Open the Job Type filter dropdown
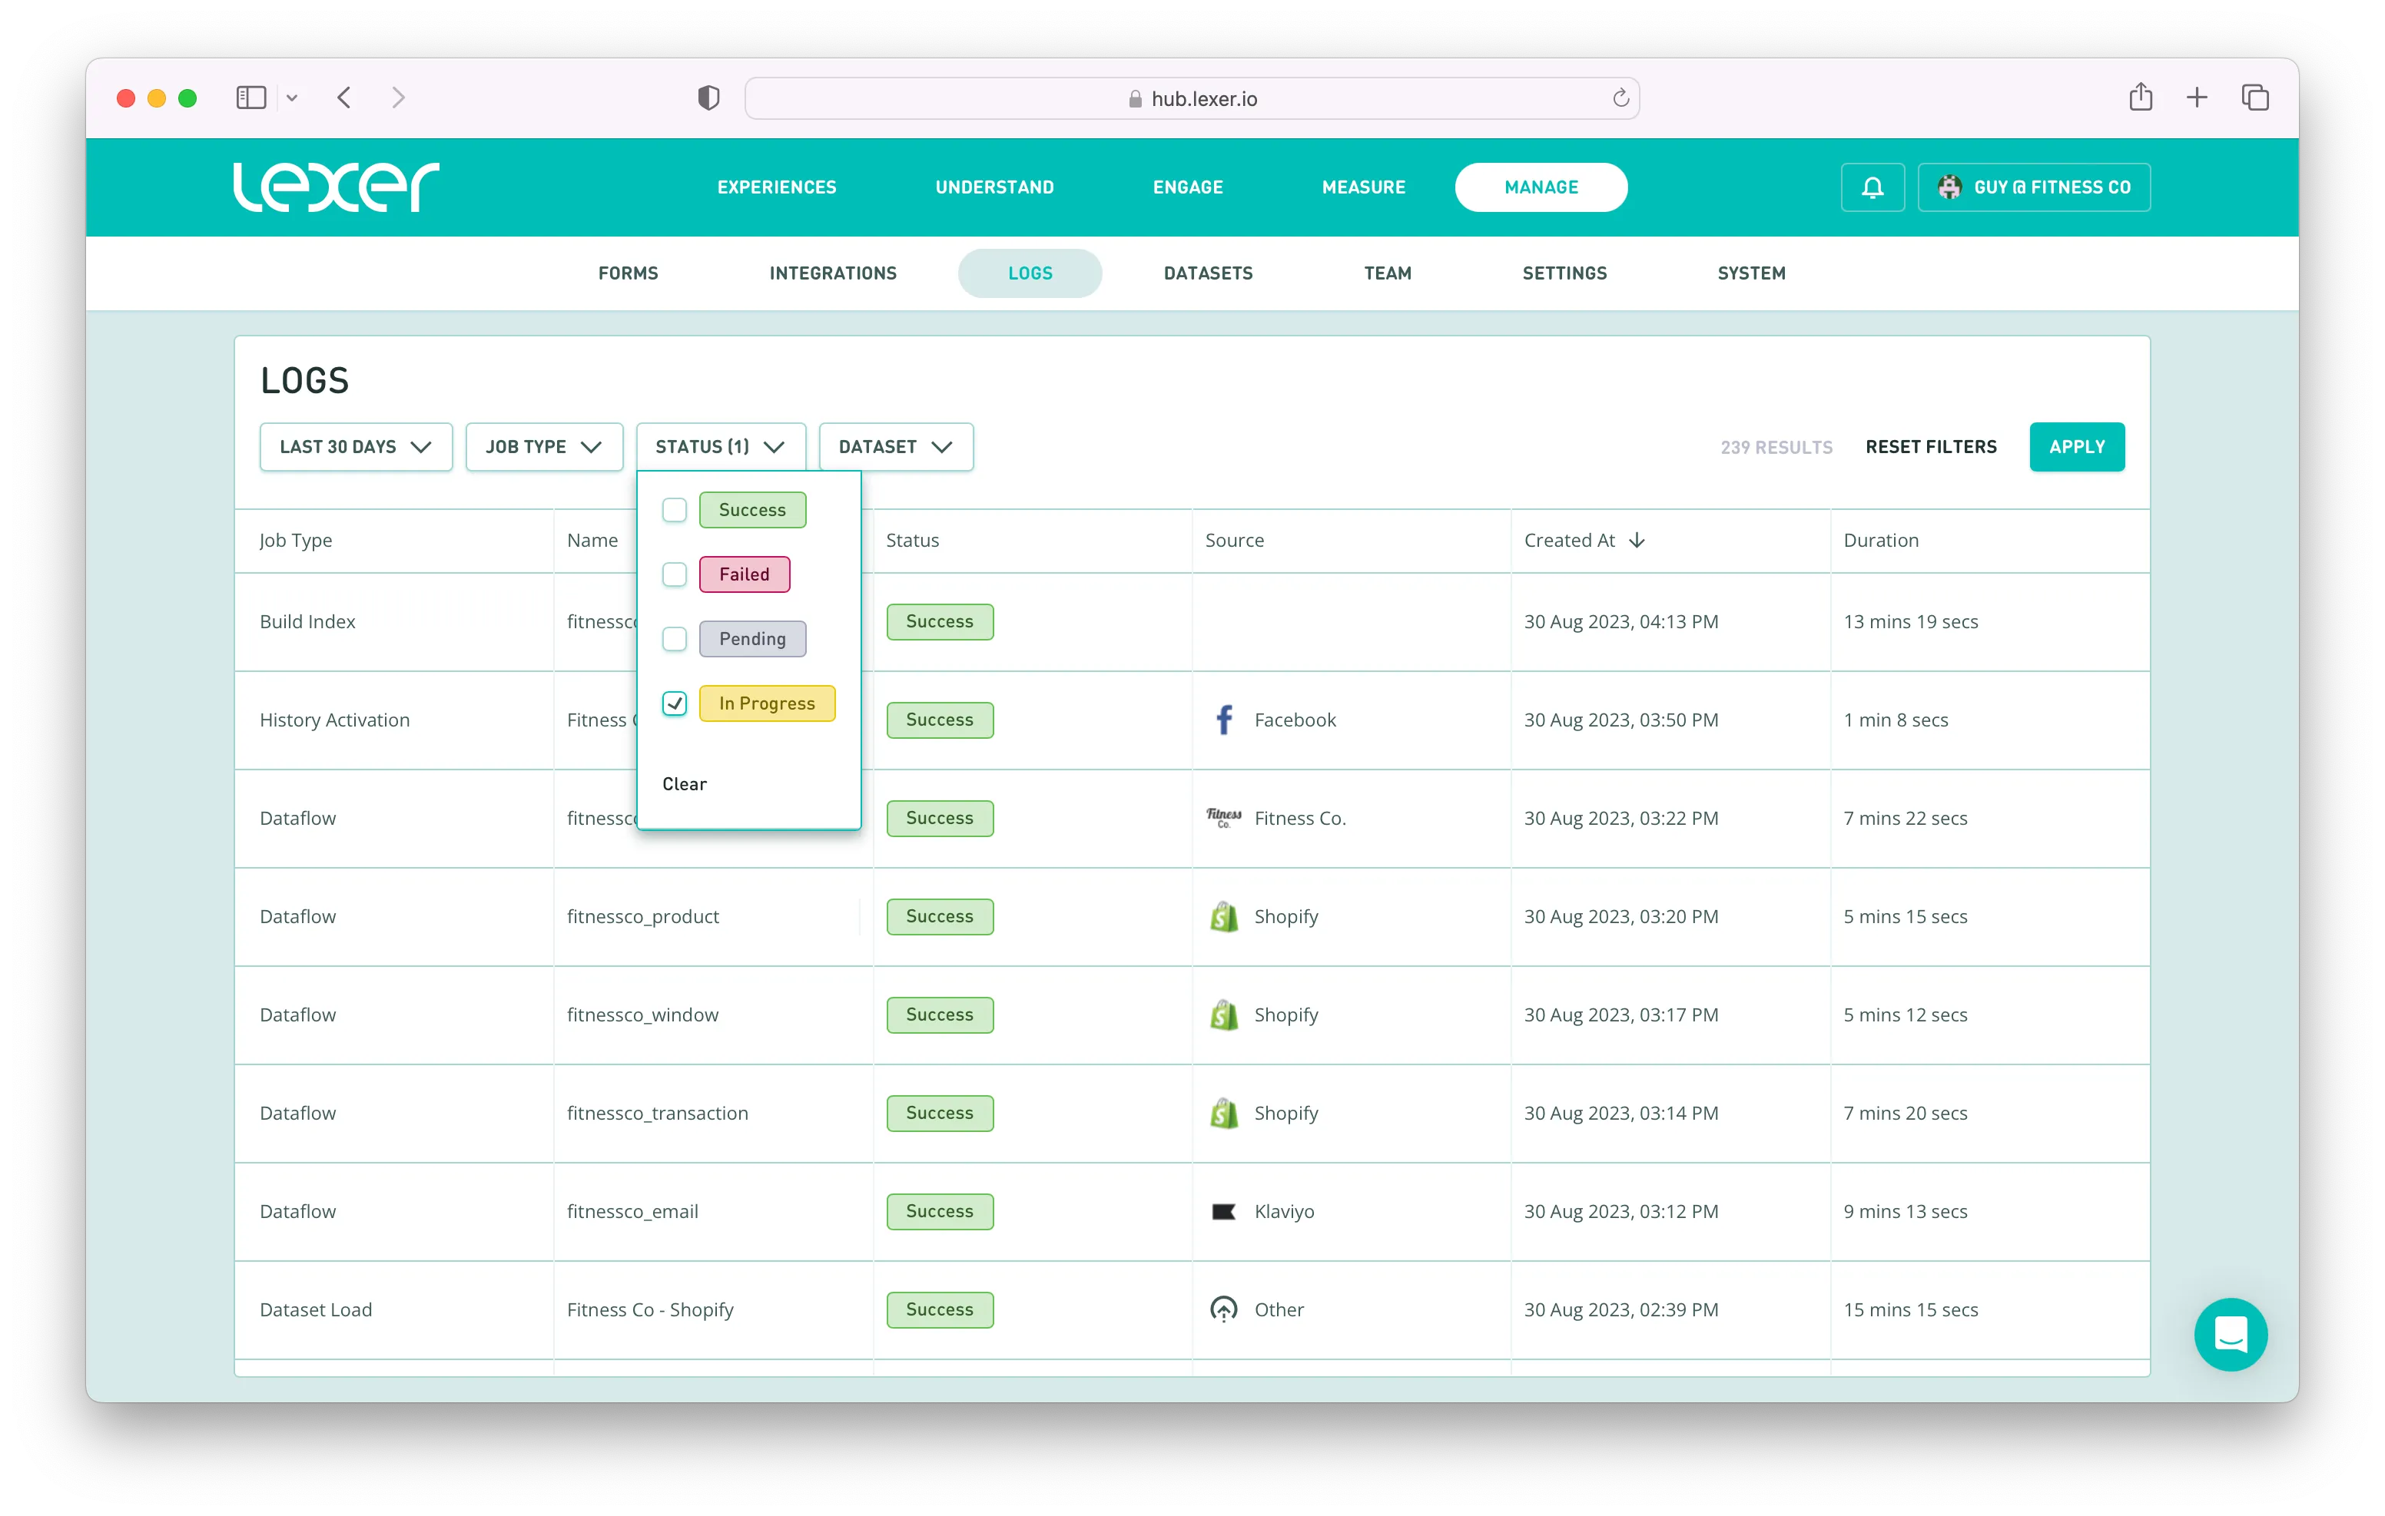The width and height of the screenshot is (2385, 1516). tap(544, 446)
